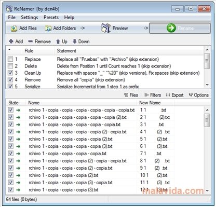Open the Presets menu
Image resolution: width=216 pixels, height=207 pixels.
pos(51,17)
